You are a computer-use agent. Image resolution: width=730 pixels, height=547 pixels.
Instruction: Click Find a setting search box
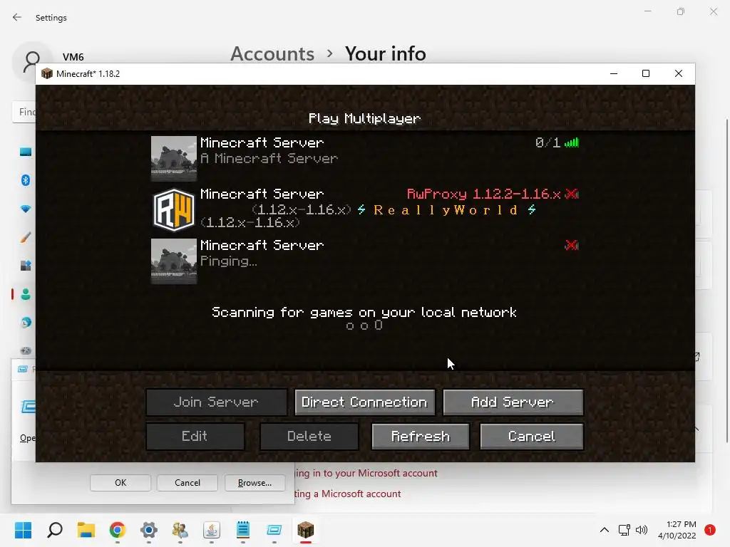pyautogui.click(x=24, y=112)
